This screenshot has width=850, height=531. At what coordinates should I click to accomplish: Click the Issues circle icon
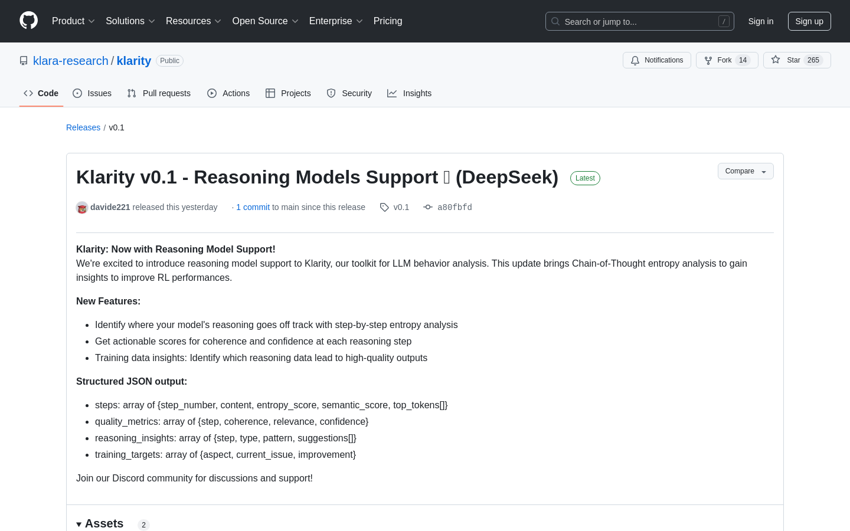point(77,93)
